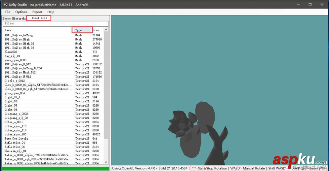Viewport: 329px width, 171px height.
Task: Click the size value 174856
Action: [97, 77]
